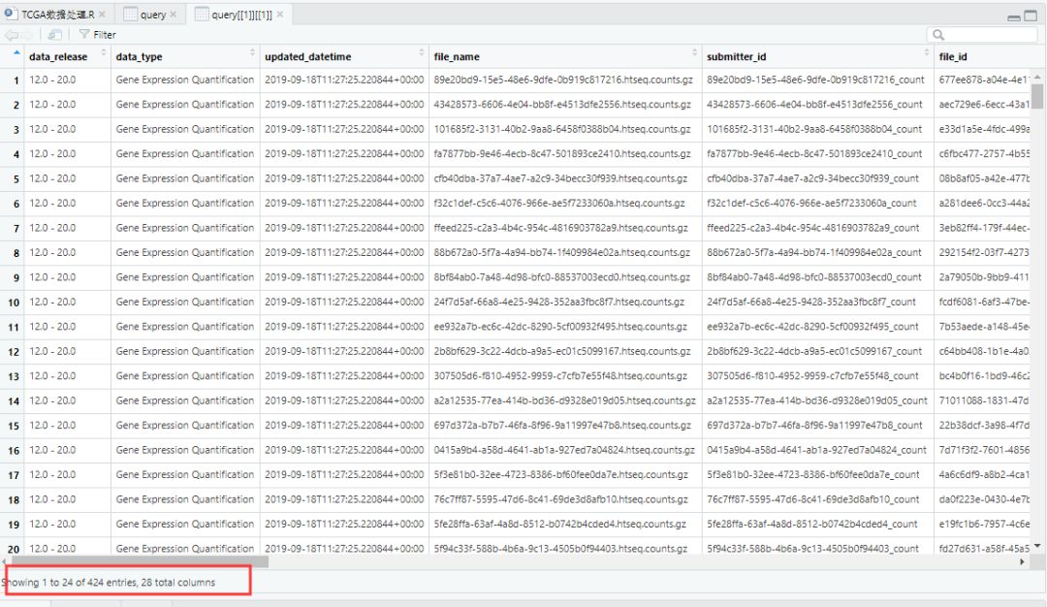Click the horizontal scrollbar thumb
This screenshot has width=1047, height=607.
[x=141, y=562]
